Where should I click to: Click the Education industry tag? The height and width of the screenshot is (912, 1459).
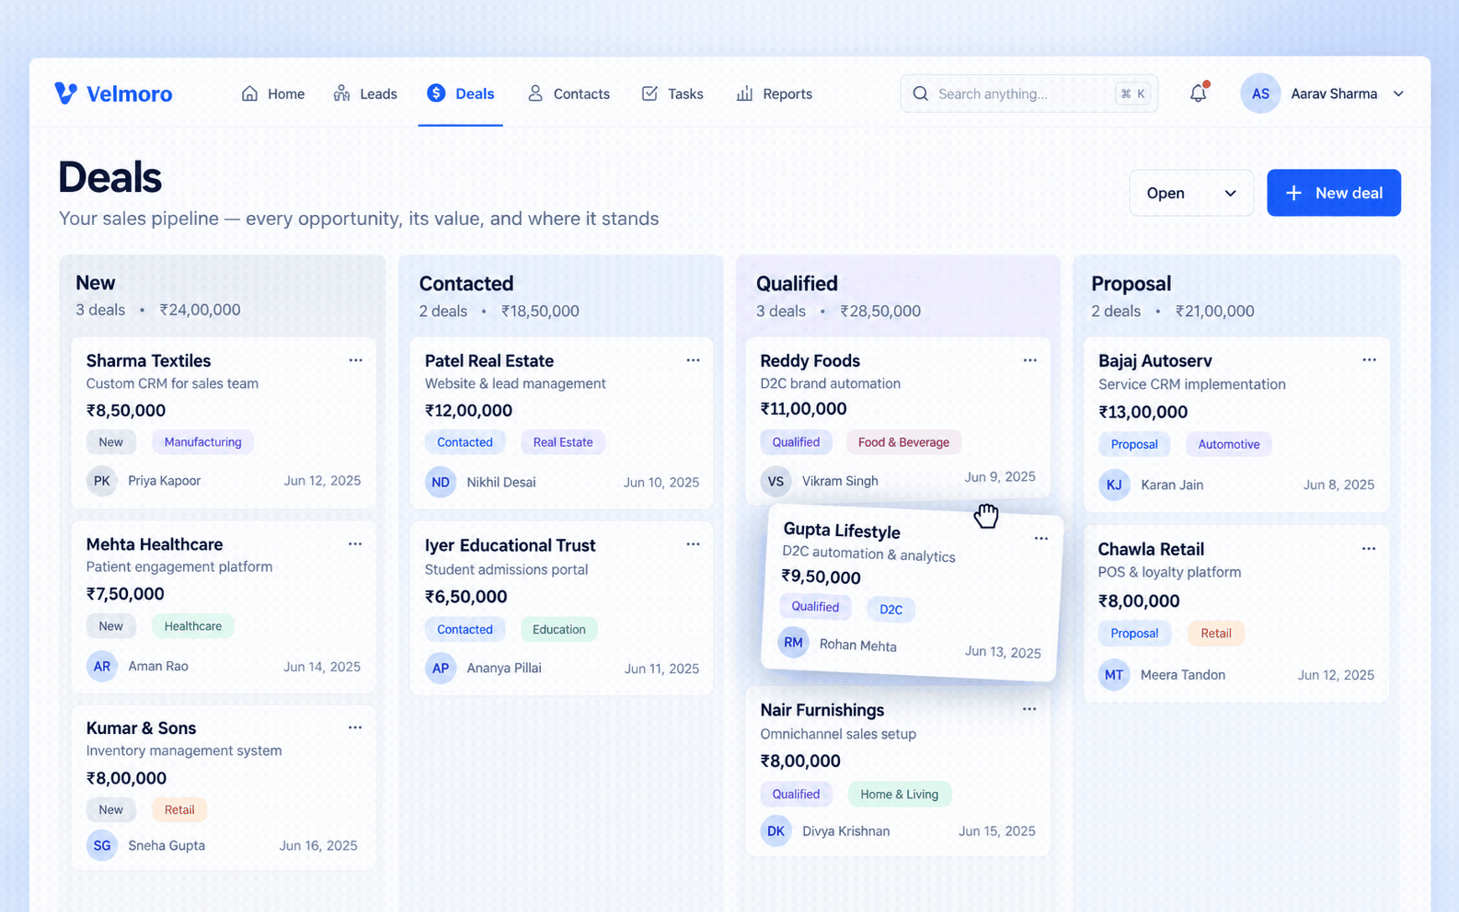[559, 629]
